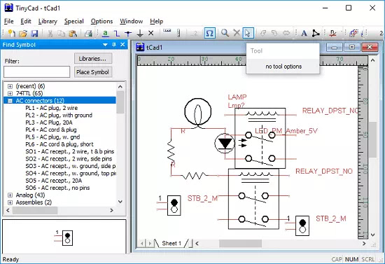Select the Polygon drawing tool
This screenshot has height=264, width=385.
pyautogui.click(x=316, y=33)
